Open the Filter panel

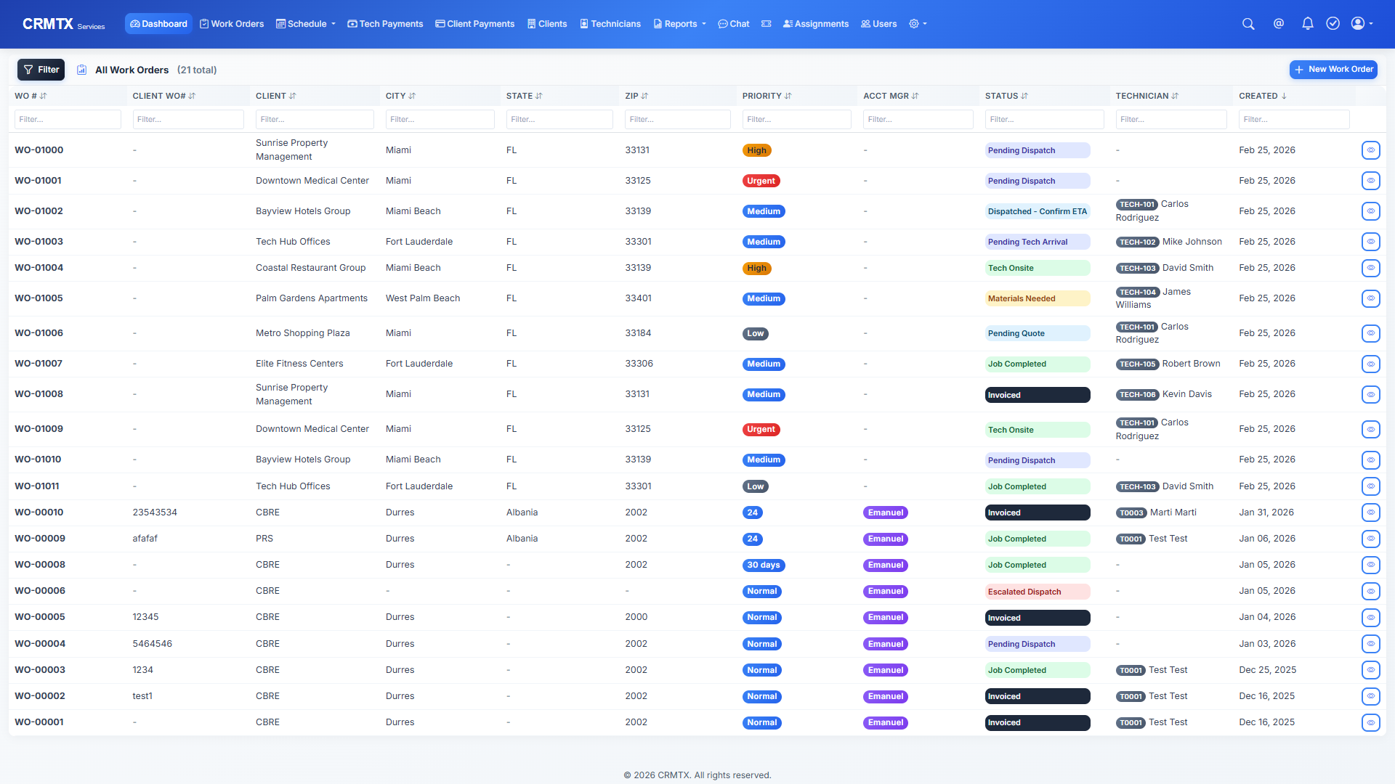point(41,69)
